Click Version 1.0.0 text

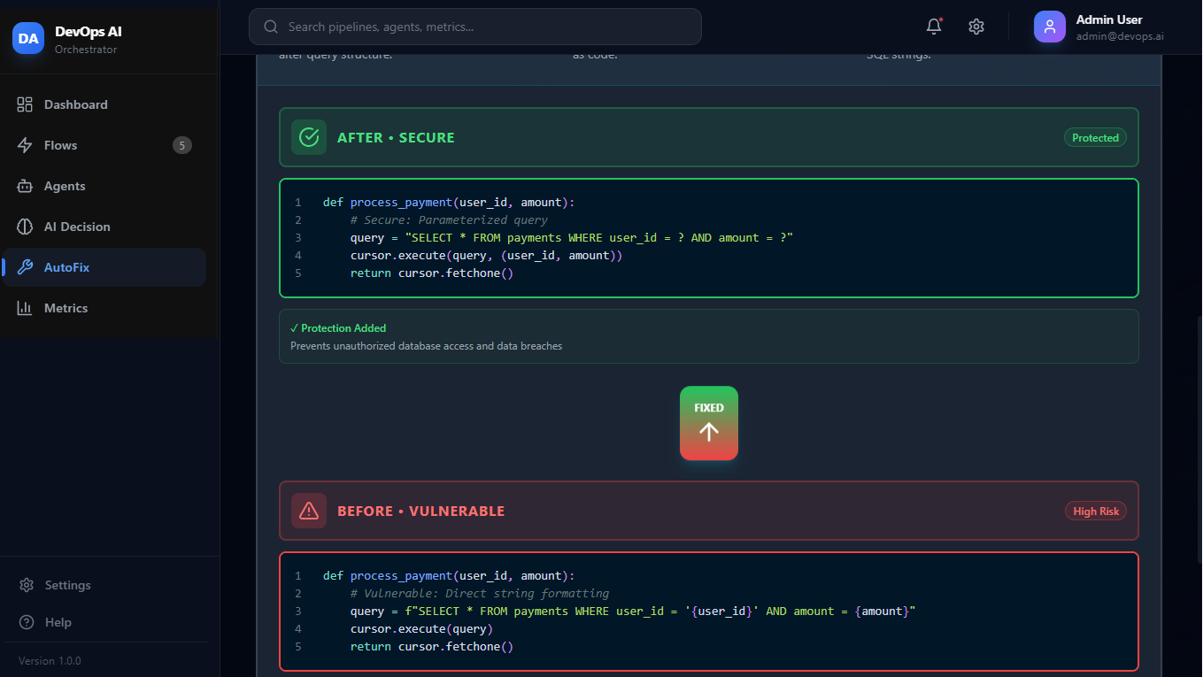point(50,661)
